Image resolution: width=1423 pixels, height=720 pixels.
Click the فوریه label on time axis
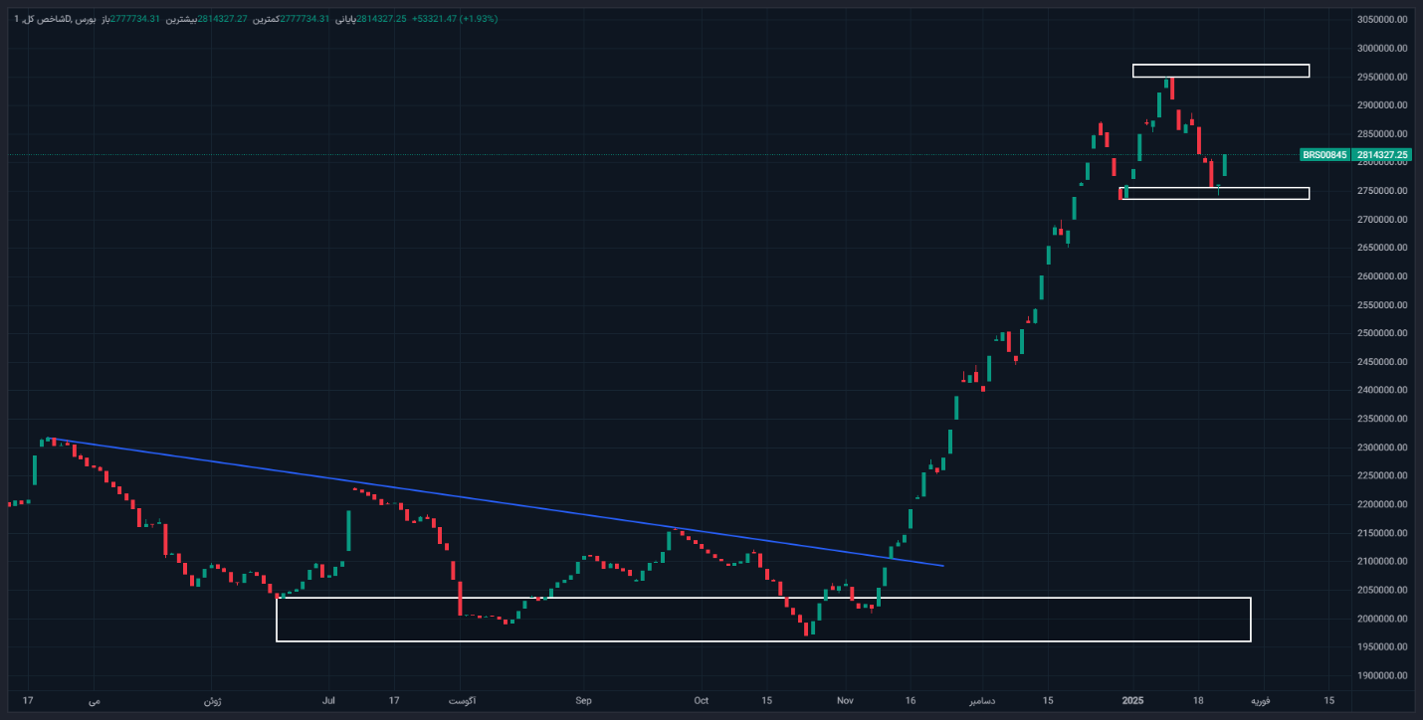click(1260, 701)
